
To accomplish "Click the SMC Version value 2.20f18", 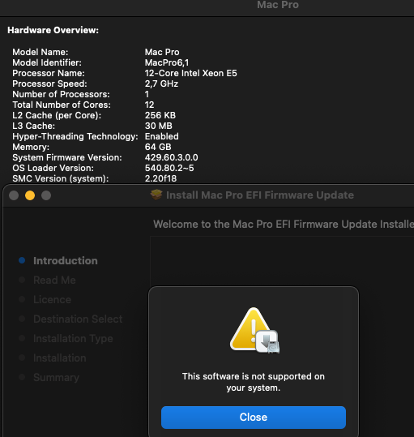I will tap(160, 178).
